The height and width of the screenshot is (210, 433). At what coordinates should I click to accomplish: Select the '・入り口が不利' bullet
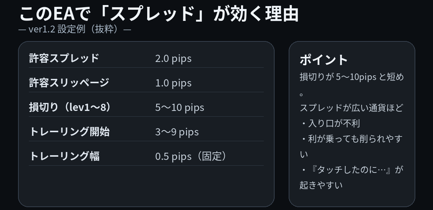tap(330, 124)
